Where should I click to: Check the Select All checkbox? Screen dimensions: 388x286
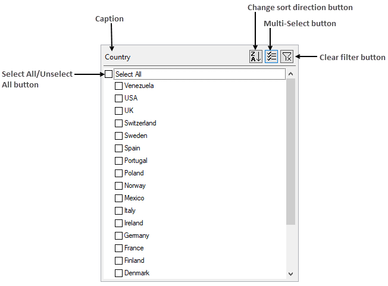109,74
